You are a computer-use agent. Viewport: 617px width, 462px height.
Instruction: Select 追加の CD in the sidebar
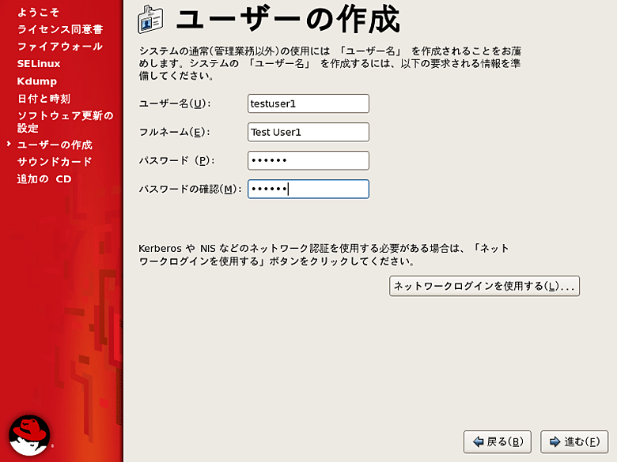point(44,178)
